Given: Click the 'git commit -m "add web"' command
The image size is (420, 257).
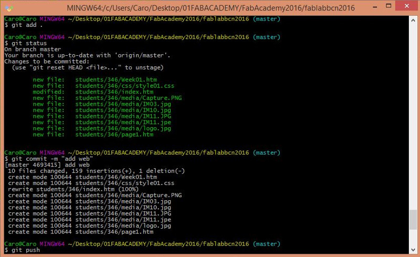Looking at the screenshot, I should pos(52,159).
